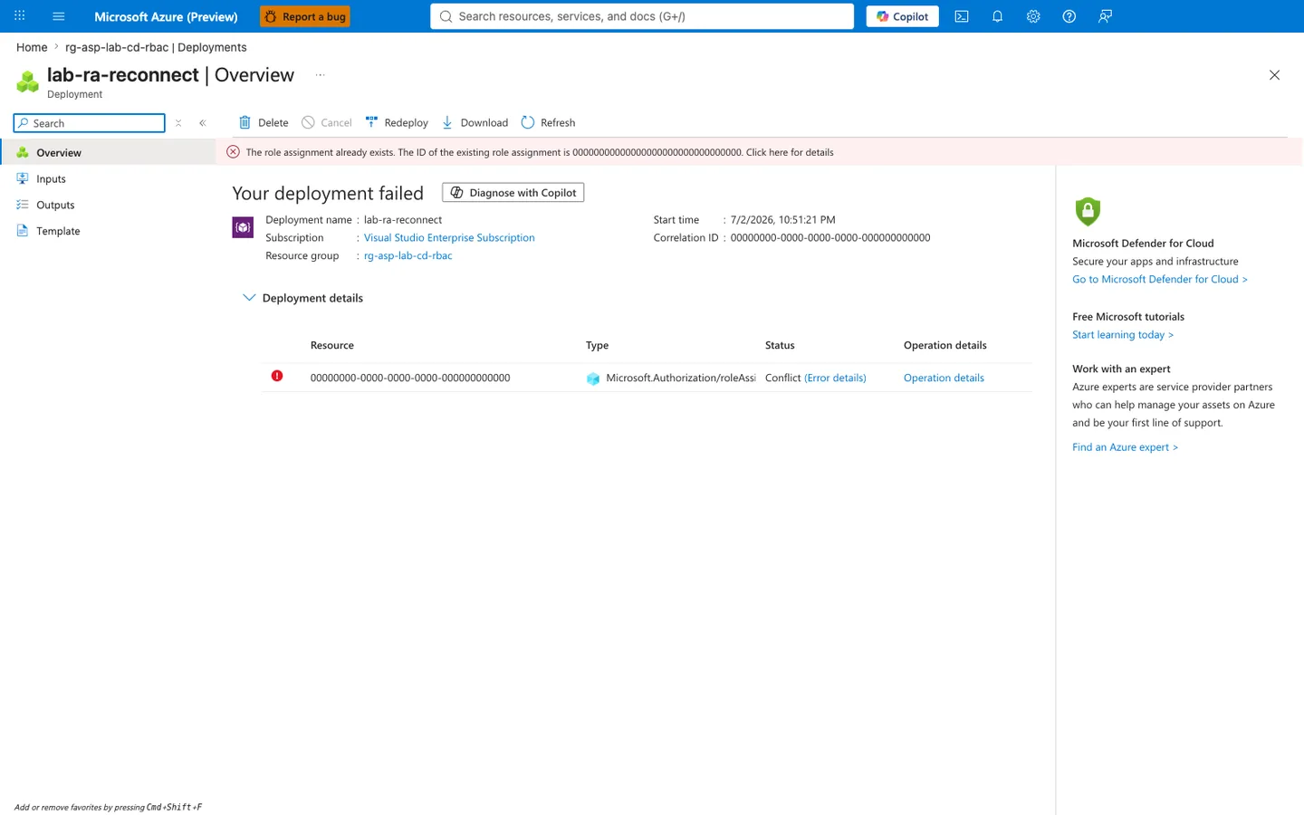This screenshot has width=1304, height=815.
Task: Open Visual Studio Enterprise Subscription link
Action: [x=449, y=237]
